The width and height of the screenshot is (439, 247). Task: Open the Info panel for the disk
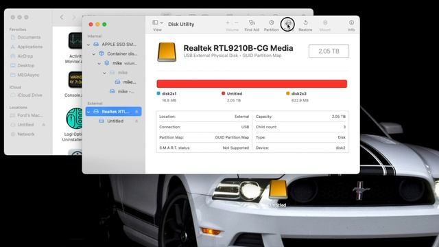point(351,25)
